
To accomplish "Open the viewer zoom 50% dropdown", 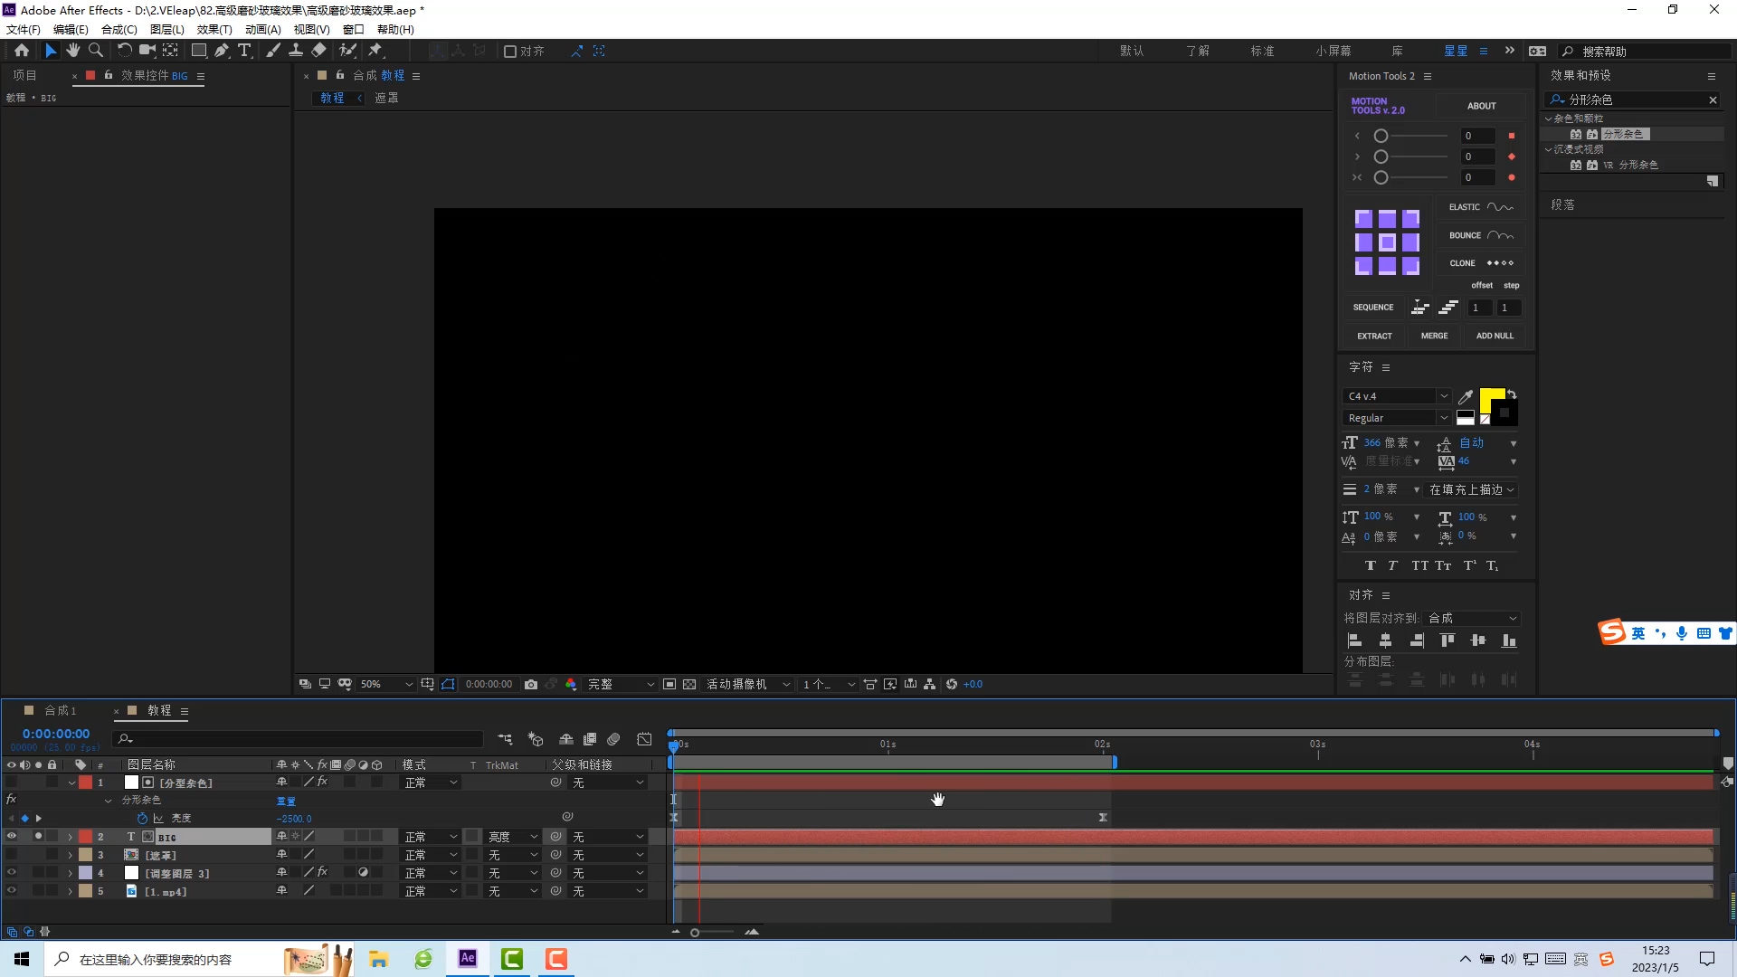I will tap(386, 685).
